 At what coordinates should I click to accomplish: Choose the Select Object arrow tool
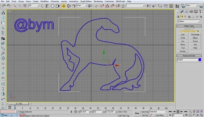pyautogui.click(x=42, y=6)
